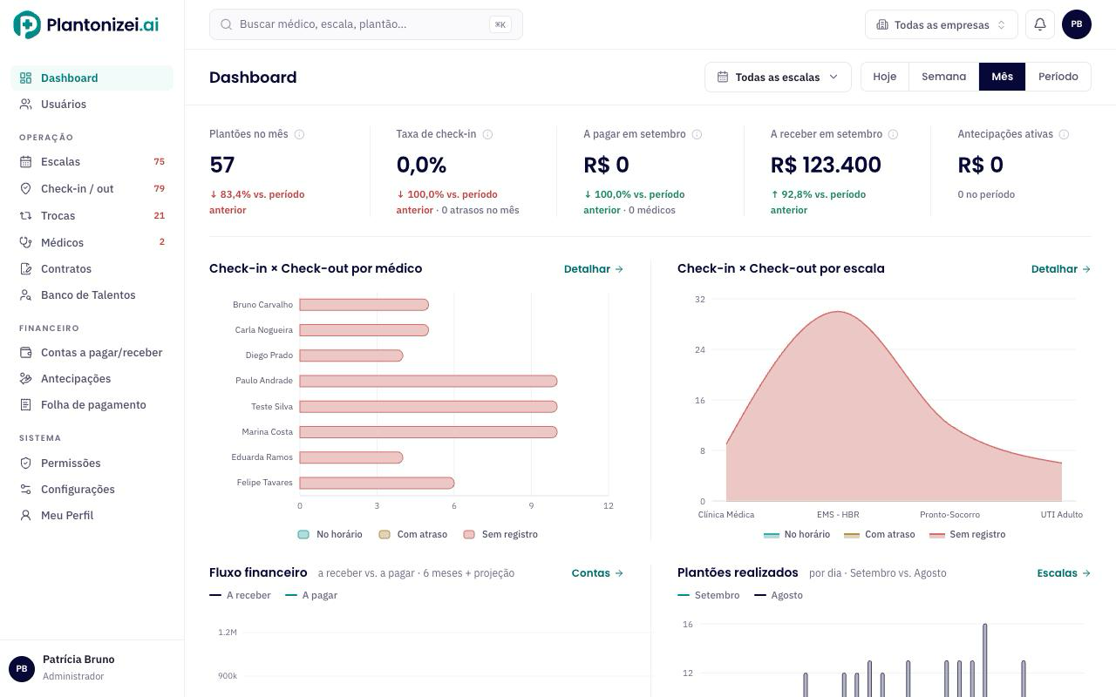Focus the Buscar médico search field
1116x697 pixels.
365,24
